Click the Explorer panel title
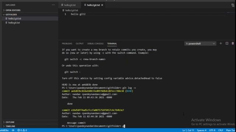Viewport: 236px width, 132px height. [x=10, y=5]
